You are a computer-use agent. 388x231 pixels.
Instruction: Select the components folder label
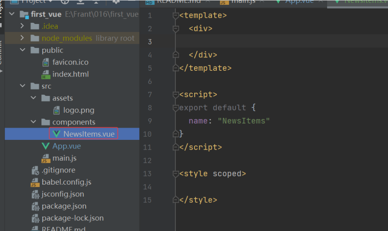pos(74,122)
